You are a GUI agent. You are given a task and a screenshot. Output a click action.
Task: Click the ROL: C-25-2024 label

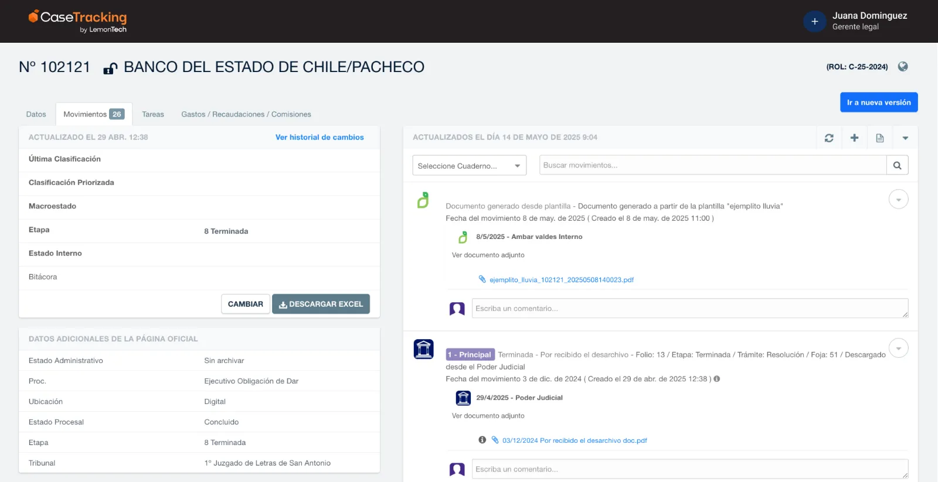click(857, 67)
